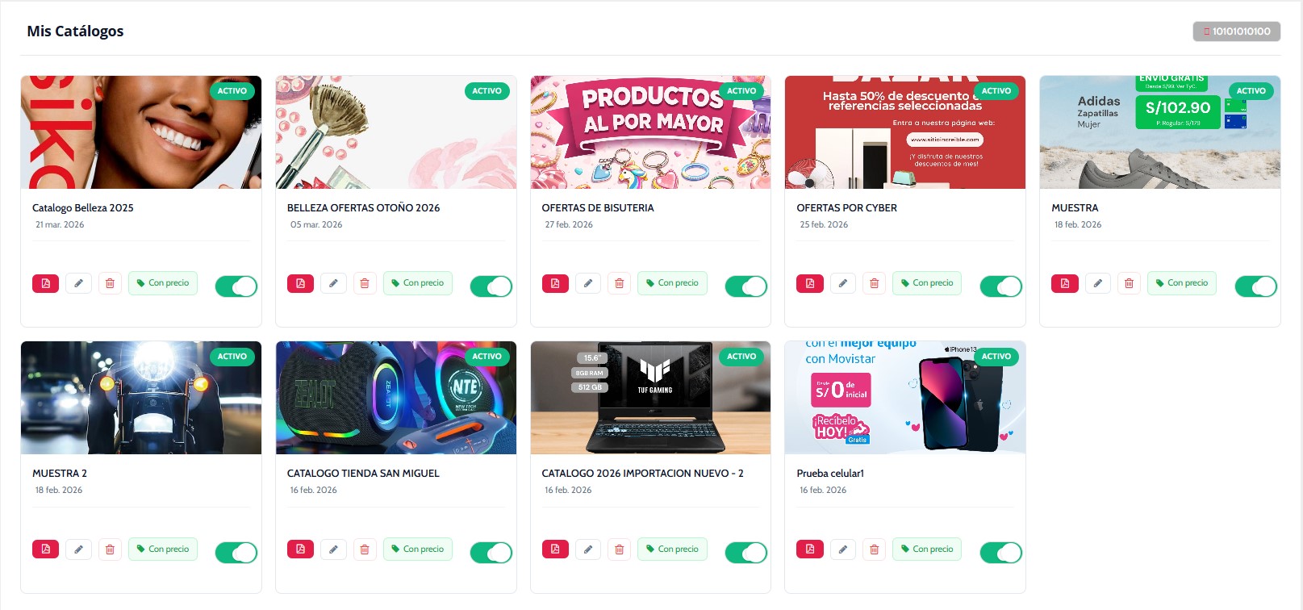Open PDF of OFERTAS POR CYBER catalog
1303x610 pixels.
coord(810,283)
